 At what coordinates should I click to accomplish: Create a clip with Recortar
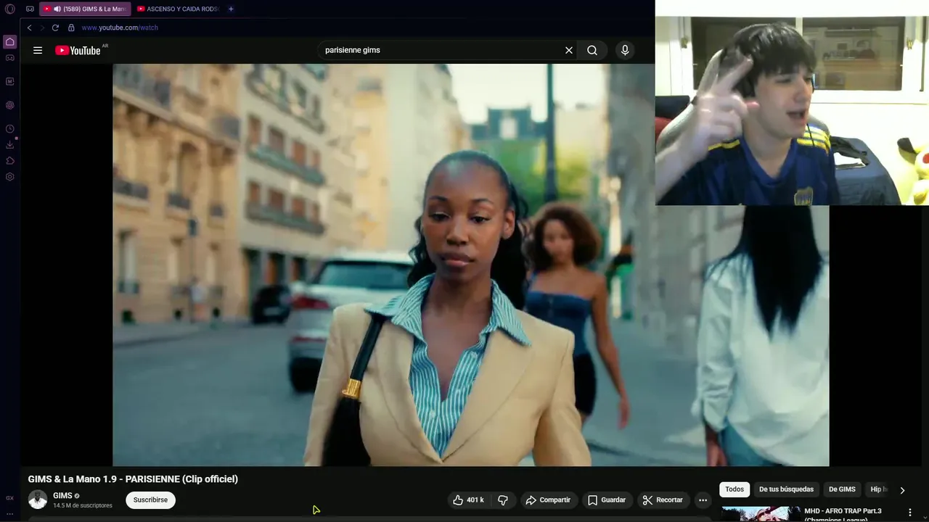coord(663,500)
